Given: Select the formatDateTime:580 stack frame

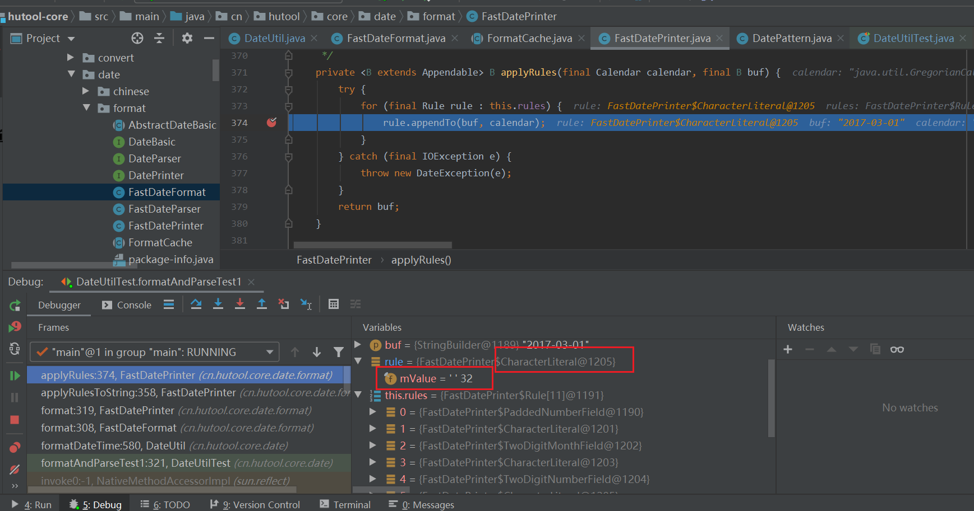Looking at the screenshot, I should [x=188, y=446].
